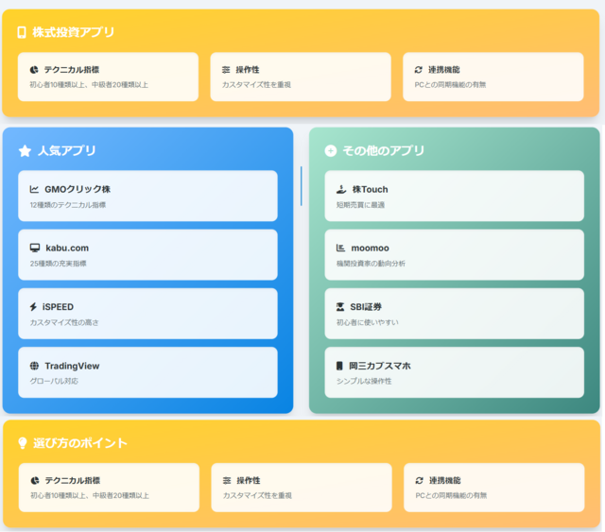Click the text 短期売買に最適
The height and width of the screenshot is (532, 605).
(360, 205)
